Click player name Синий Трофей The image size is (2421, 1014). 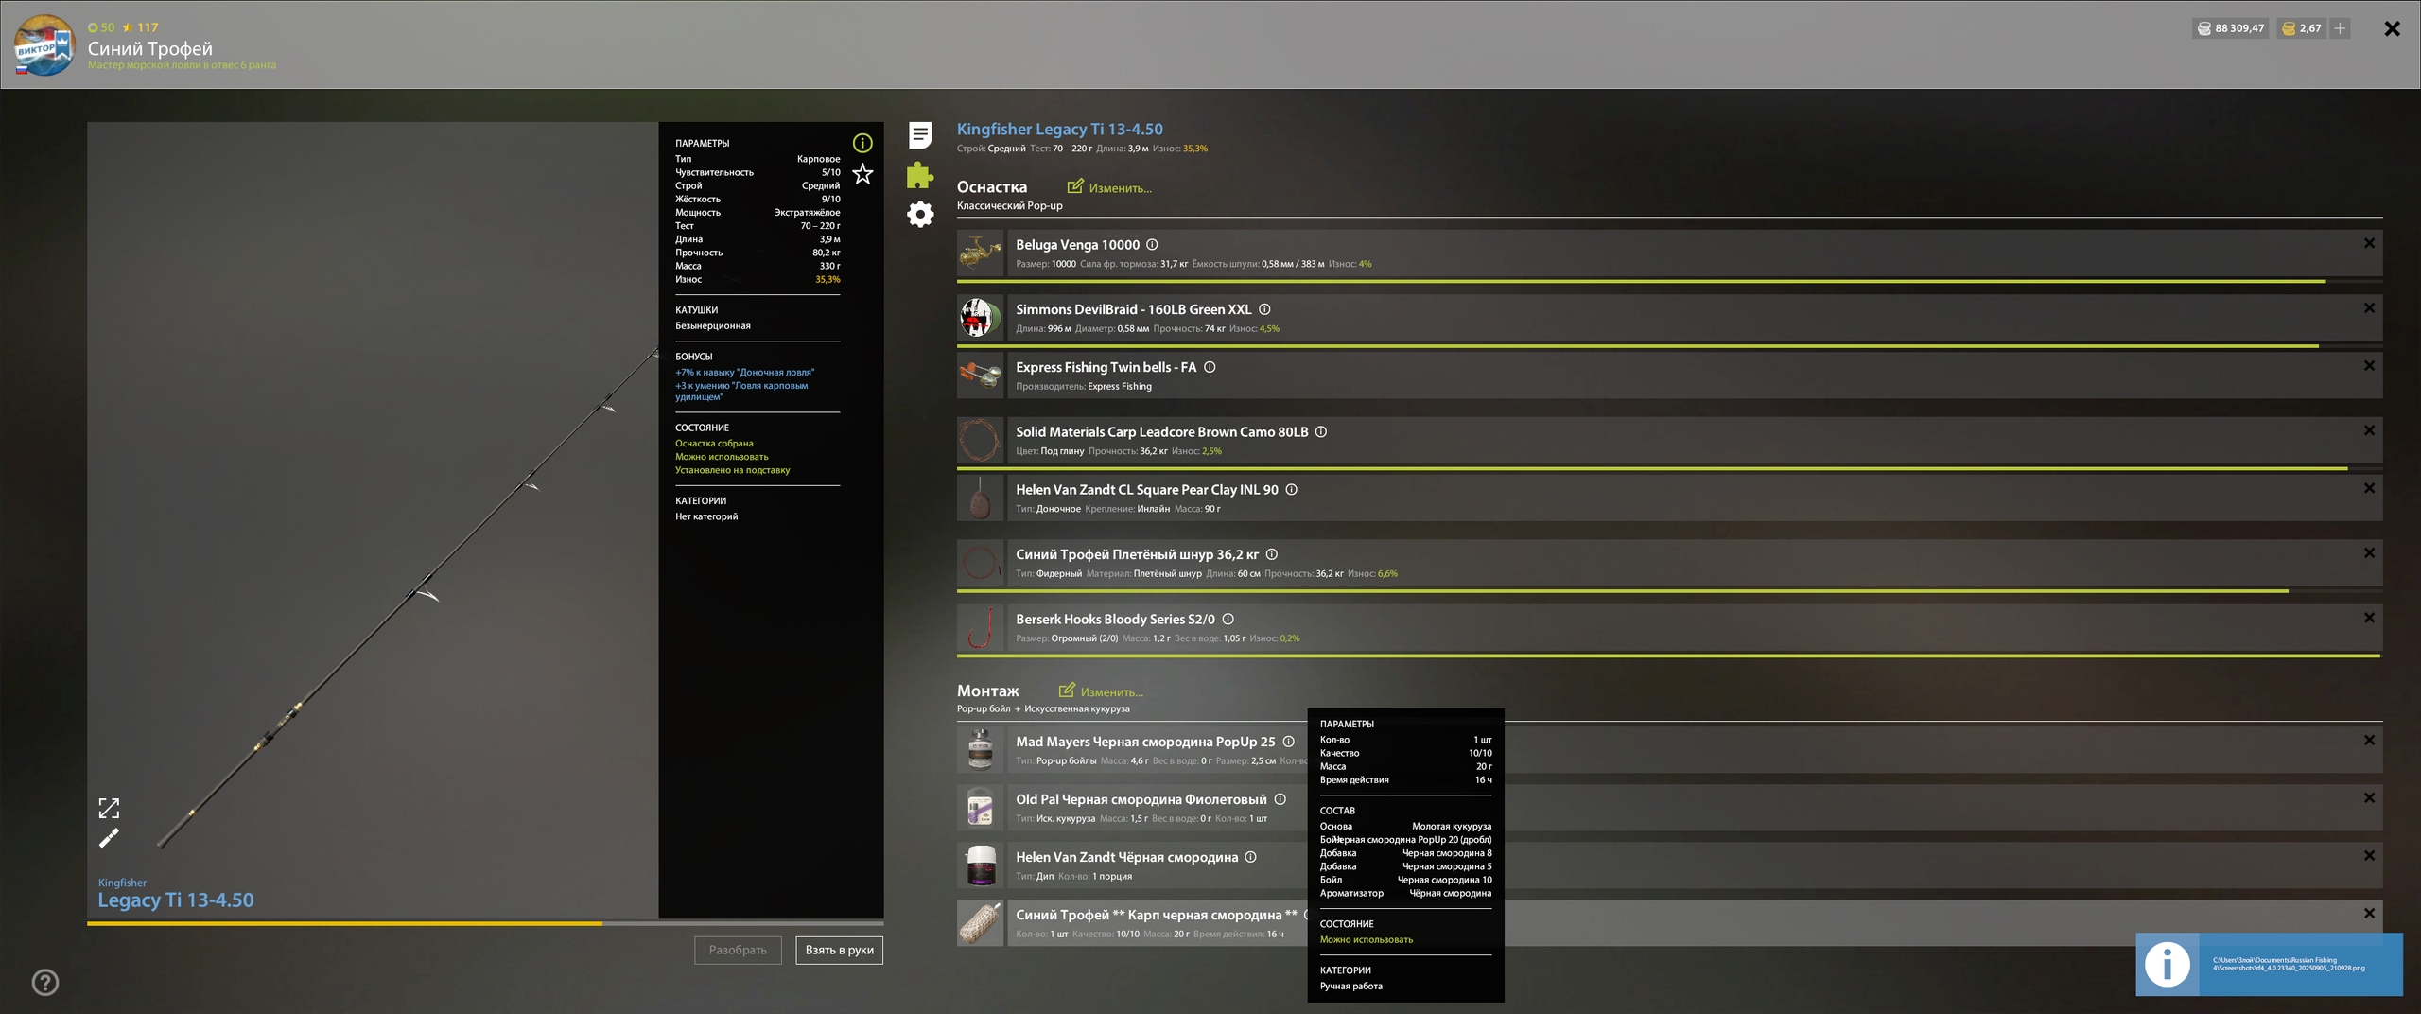click(150, 48)
